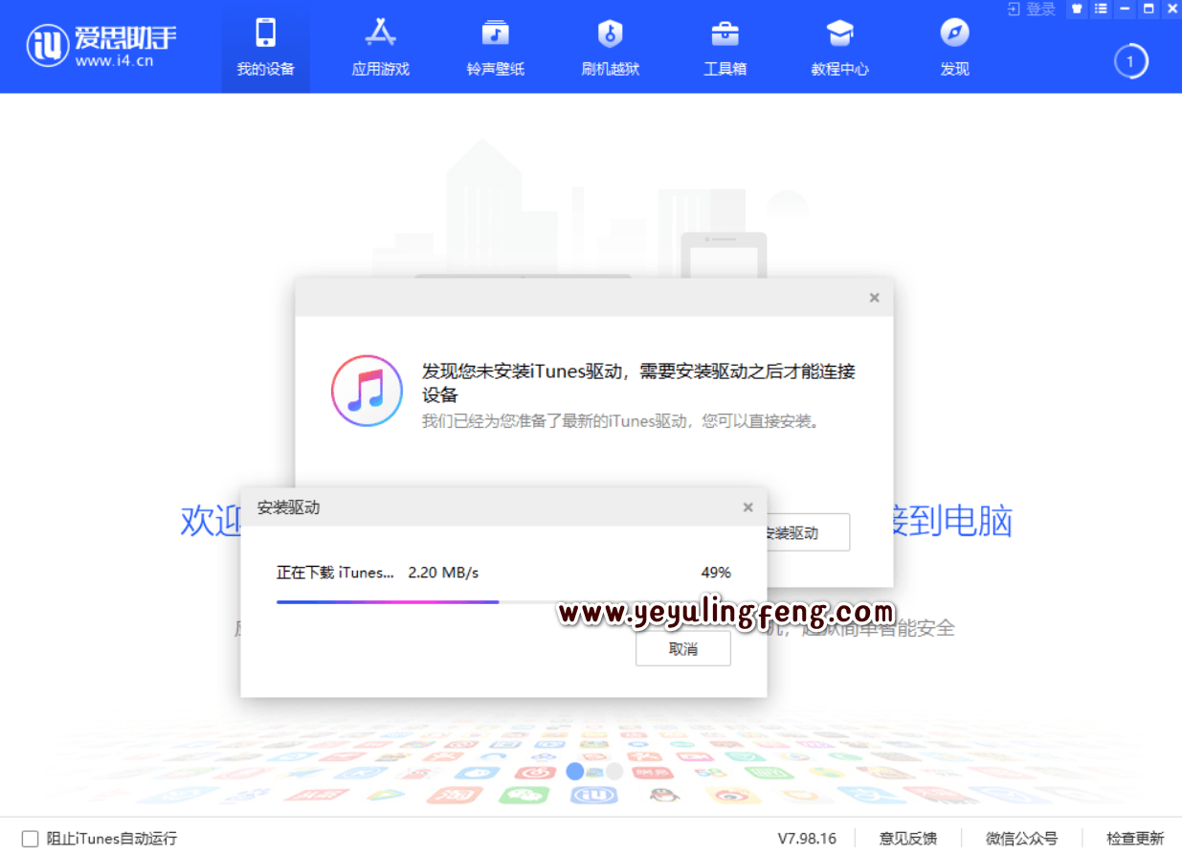1182x855 pixels.
Task: Open the 发现 compass tab
Action: point(955,47)
